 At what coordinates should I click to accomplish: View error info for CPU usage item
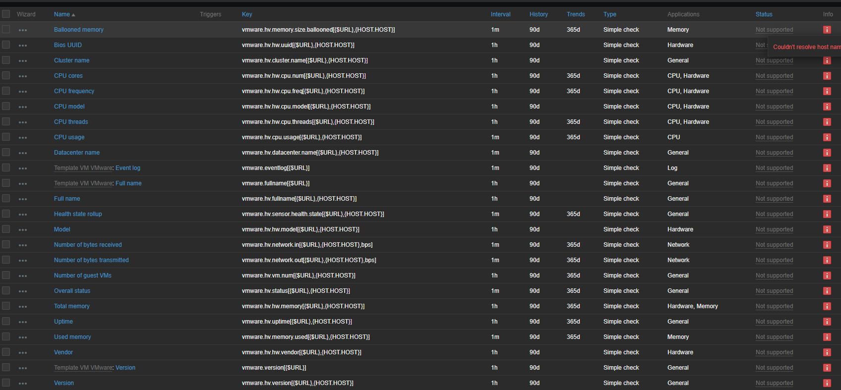pyautogui.click(x=827, y=137)
